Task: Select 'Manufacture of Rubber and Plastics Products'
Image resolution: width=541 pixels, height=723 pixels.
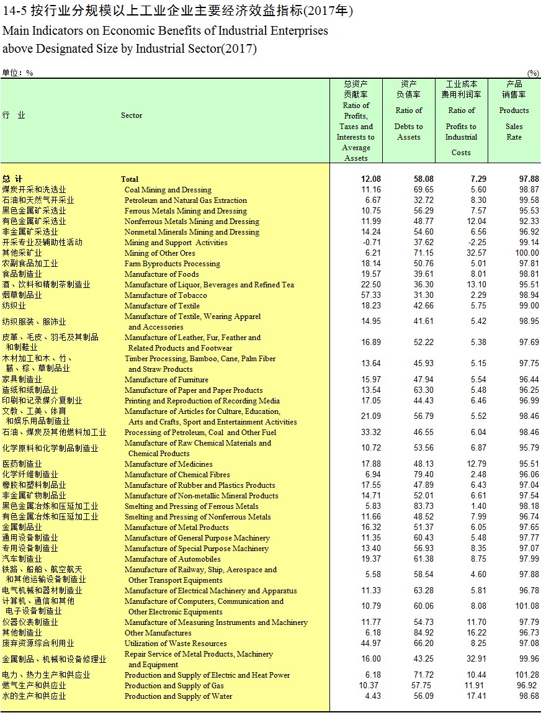Action: (x=200, y=485)
